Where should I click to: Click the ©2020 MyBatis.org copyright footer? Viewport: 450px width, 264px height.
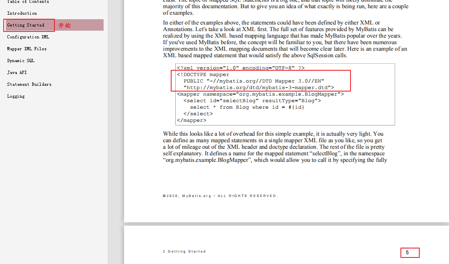tap(220, 196)
